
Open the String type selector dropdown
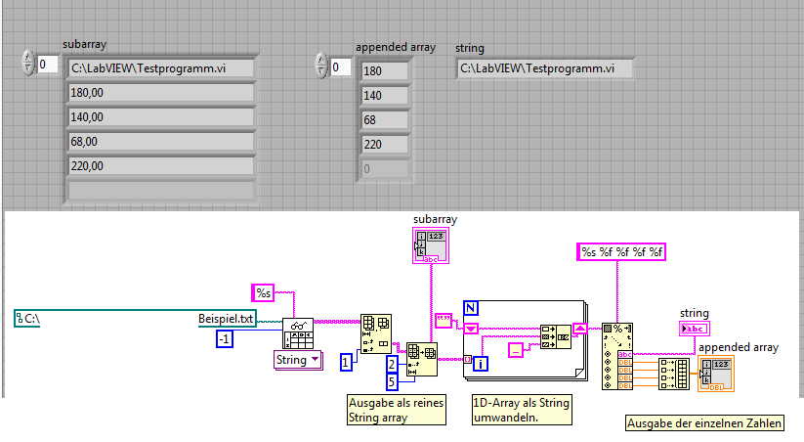[x=298, y=360]
